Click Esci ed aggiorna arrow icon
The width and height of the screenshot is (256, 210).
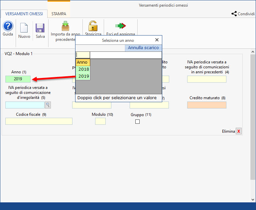(120, 26)
